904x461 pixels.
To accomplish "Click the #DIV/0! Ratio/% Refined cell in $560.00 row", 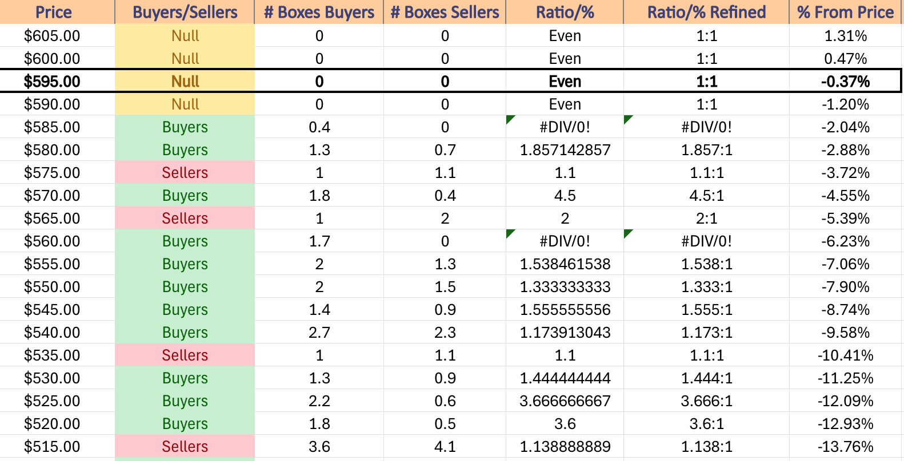I will [x=706, y=241].
